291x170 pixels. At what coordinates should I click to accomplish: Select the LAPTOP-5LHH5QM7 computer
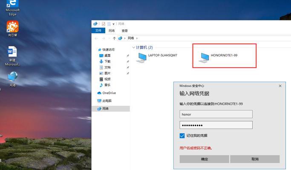tap(157, 57)
